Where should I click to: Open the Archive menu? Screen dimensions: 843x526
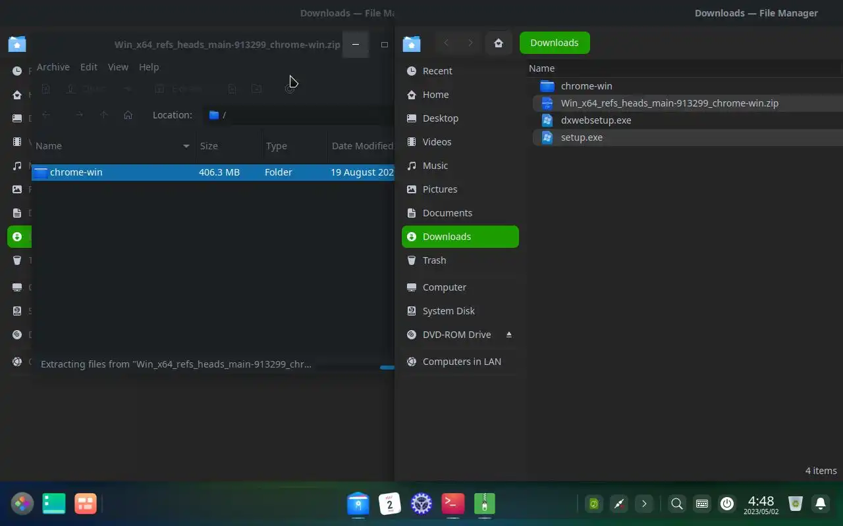tap(53, 67)
